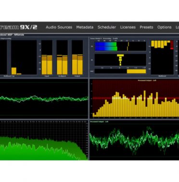Open the Licenses page
This screenshot has height=182, width=179.
pyautogui.click(x=128, y=27)
